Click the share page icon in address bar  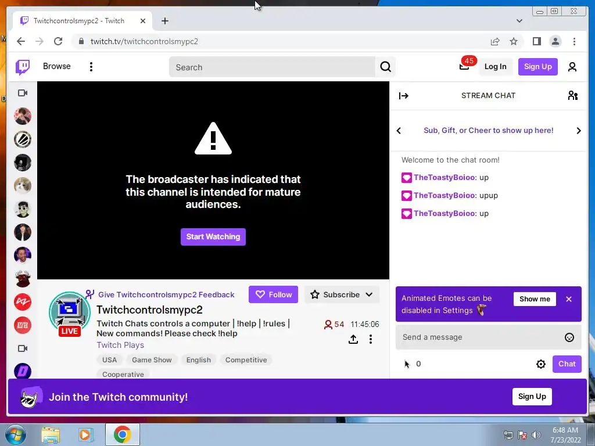(495, 41)
